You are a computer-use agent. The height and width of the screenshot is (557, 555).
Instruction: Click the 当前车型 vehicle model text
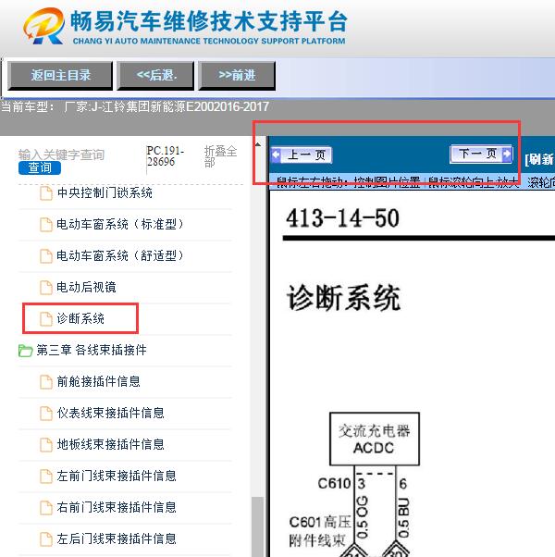pos(135,106)
